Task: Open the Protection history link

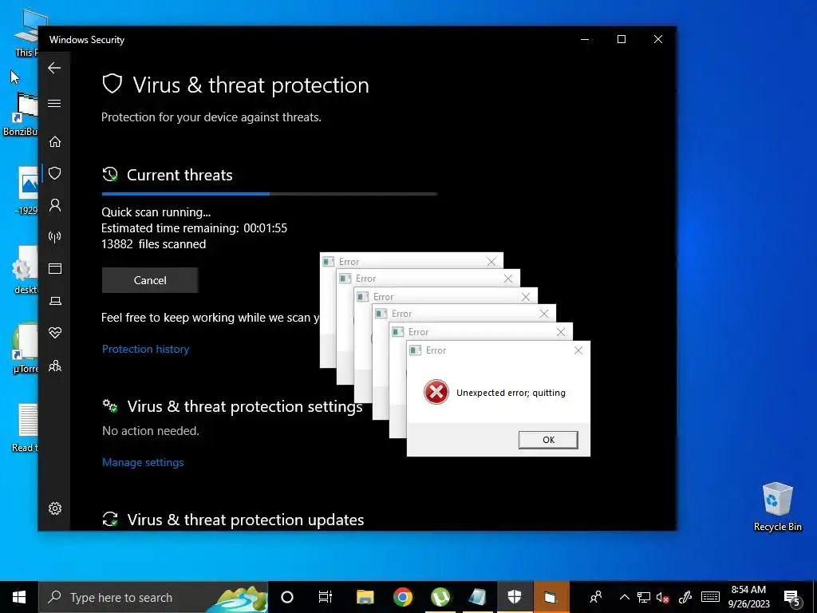Action: 145,350
